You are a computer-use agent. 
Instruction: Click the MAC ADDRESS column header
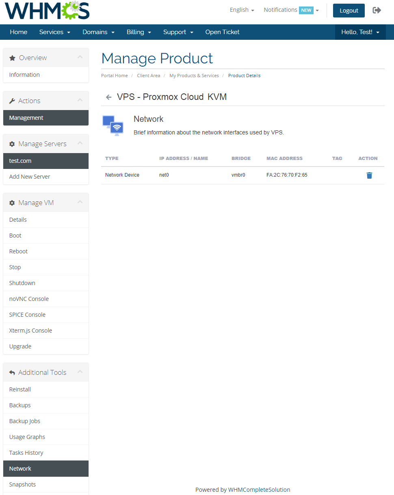coord(284,158)
